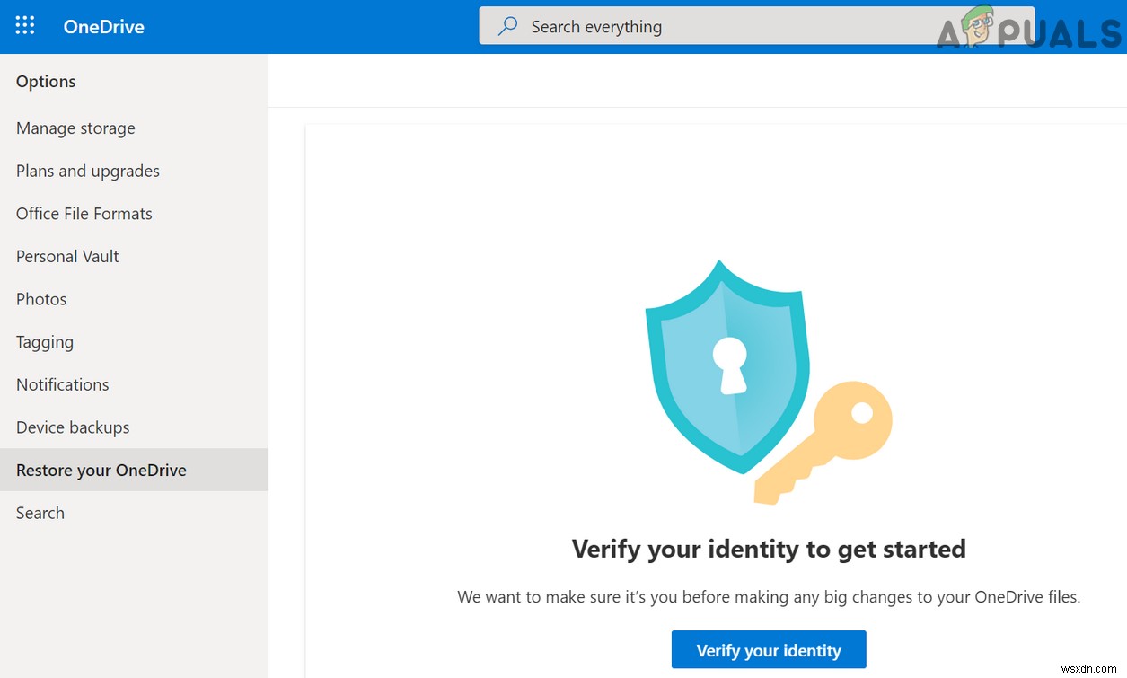1127x678 pixels.
Task: Select Manage storage in the sidebar
Action: pyautogui.click(x=75, y=128)
